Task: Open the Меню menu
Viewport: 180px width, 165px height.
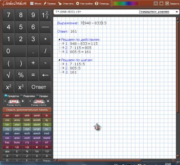Action: pos(36,4)
